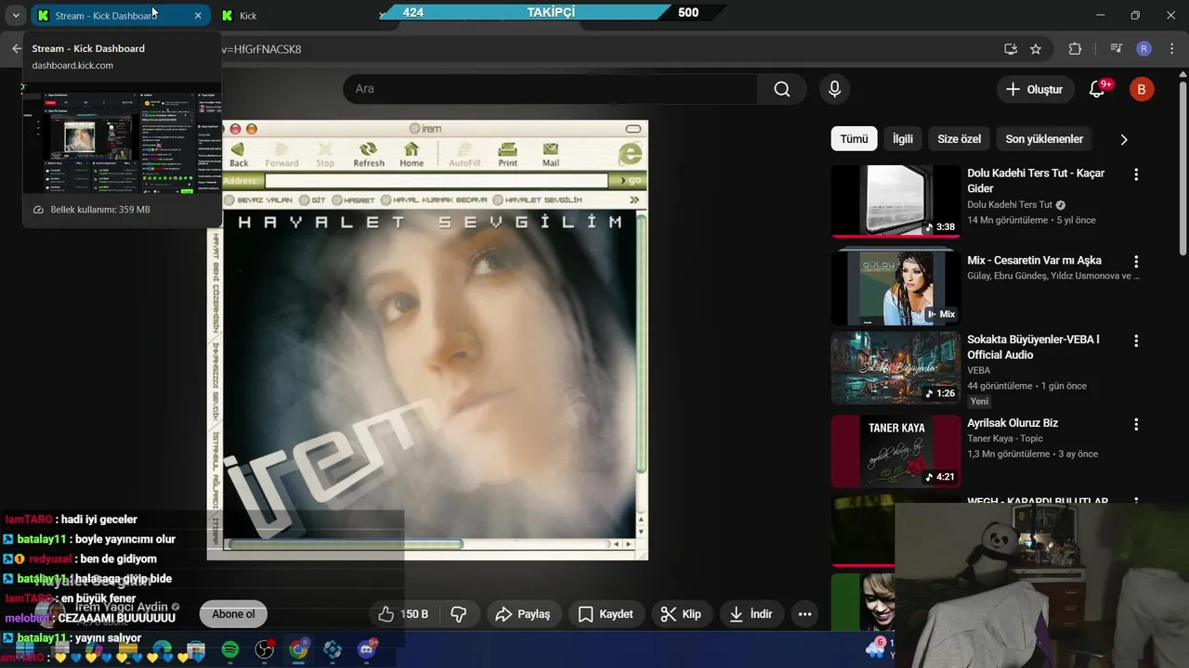
Task: Open options menu for Sokakta Büyüyenler-VEBA
Action: (x=1136, y=341)
